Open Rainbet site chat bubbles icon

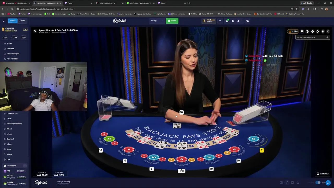[x=247, y=21]
